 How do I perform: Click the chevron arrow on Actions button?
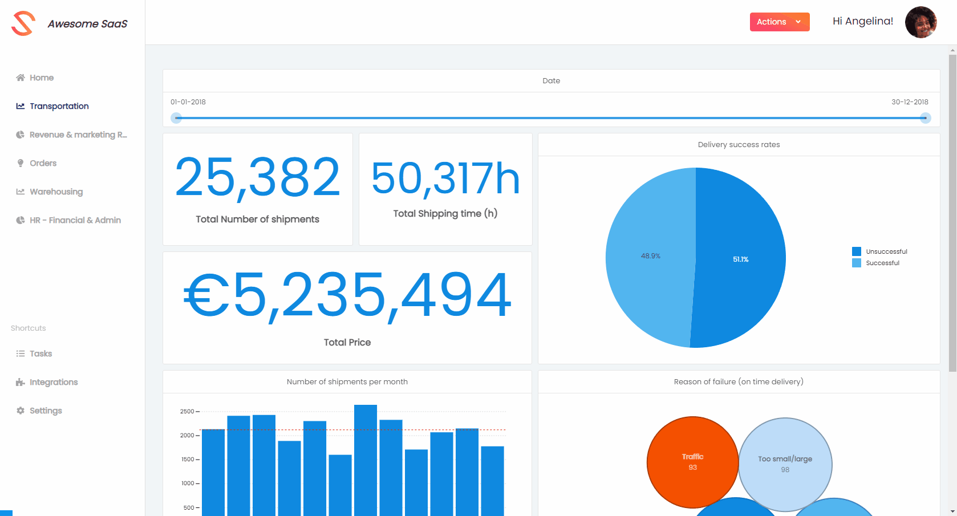[798, 22]
